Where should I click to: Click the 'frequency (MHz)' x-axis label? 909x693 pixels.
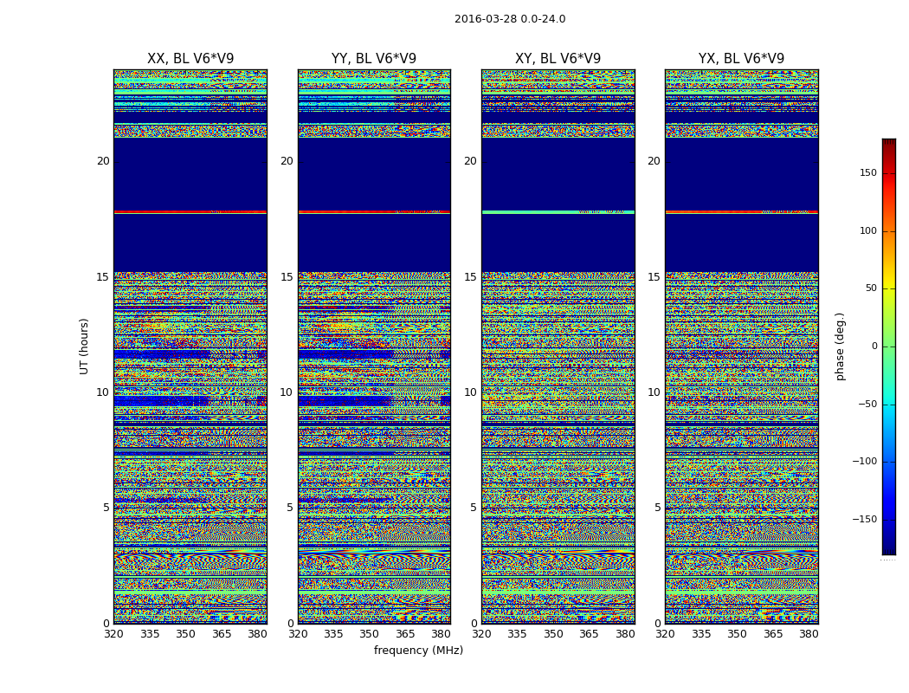pyautogui.click(x=418, y=651)
